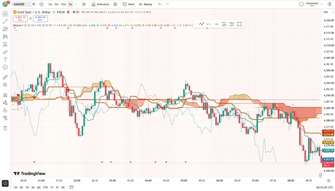The image size is (335, 191).
Task: Open the chart patterns tool
Action: (5, 37)
